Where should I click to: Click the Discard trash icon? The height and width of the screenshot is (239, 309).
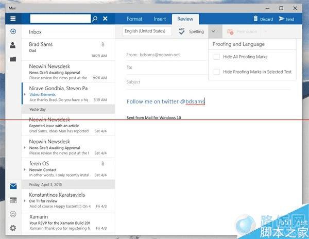(x=255, y=19)
